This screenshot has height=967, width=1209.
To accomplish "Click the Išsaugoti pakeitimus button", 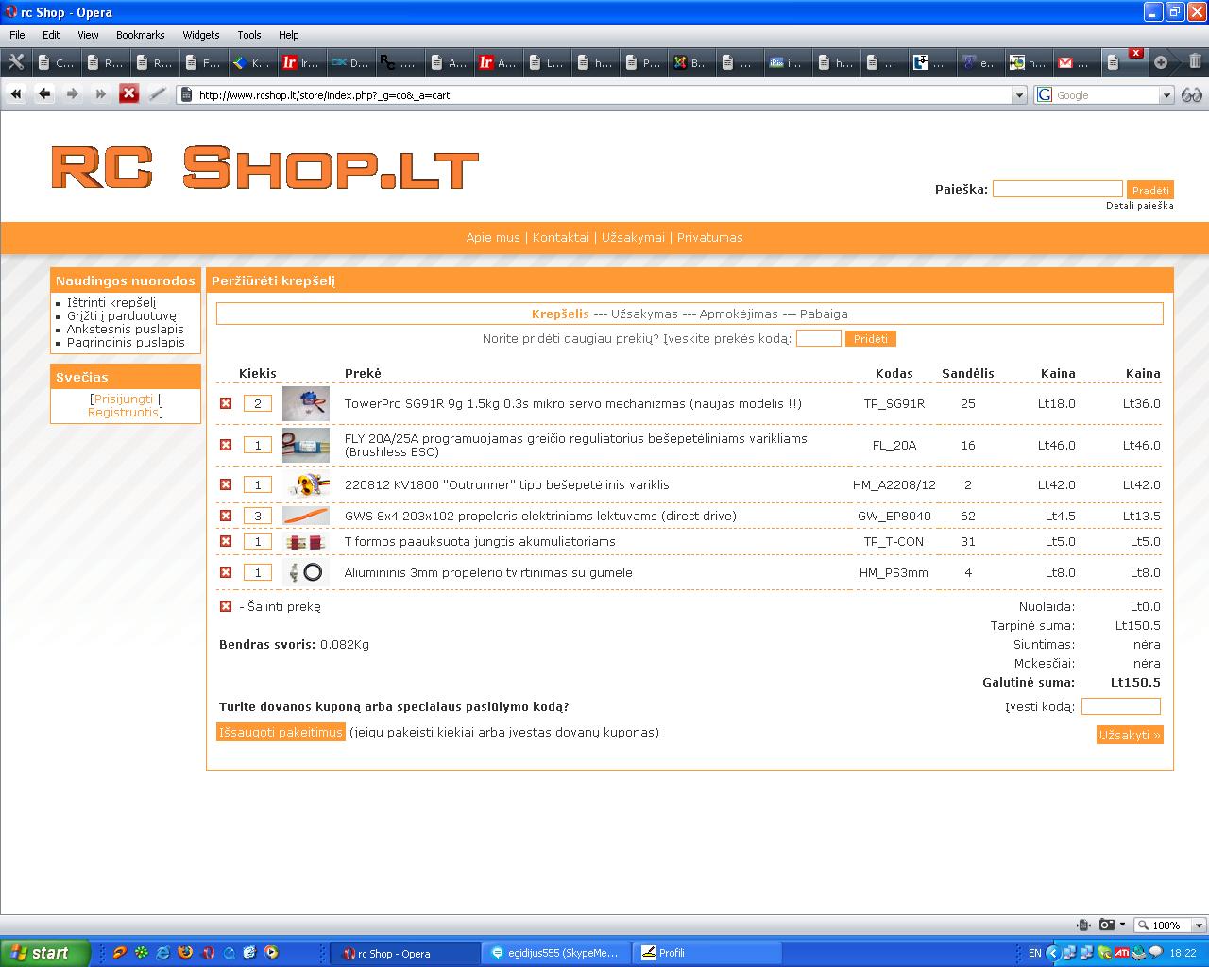I will (x=281, y=732).
